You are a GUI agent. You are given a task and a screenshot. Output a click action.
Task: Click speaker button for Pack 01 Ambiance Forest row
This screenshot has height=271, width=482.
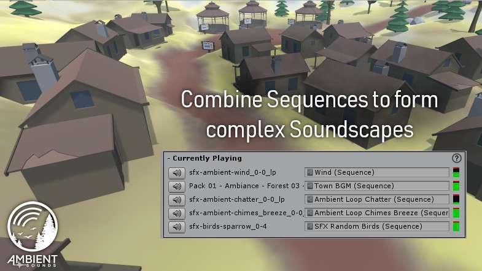point(177,186)
